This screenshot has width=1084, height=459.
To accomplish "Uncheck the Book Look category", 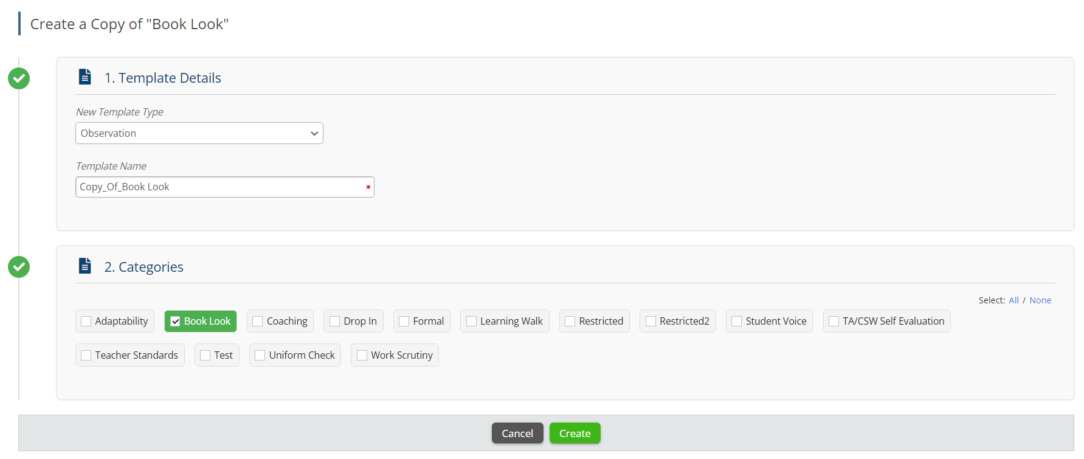I will click(x=175, y=322).
